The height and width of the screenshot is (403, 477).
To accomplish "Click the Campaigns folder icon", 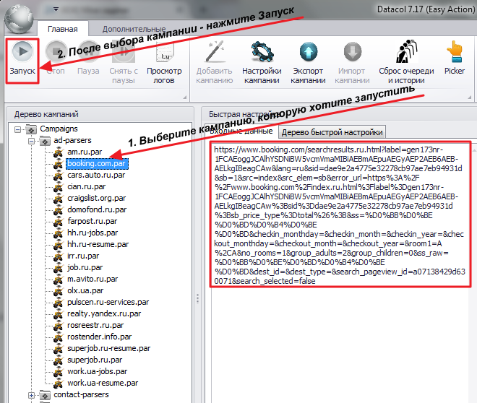I will 31,129.
